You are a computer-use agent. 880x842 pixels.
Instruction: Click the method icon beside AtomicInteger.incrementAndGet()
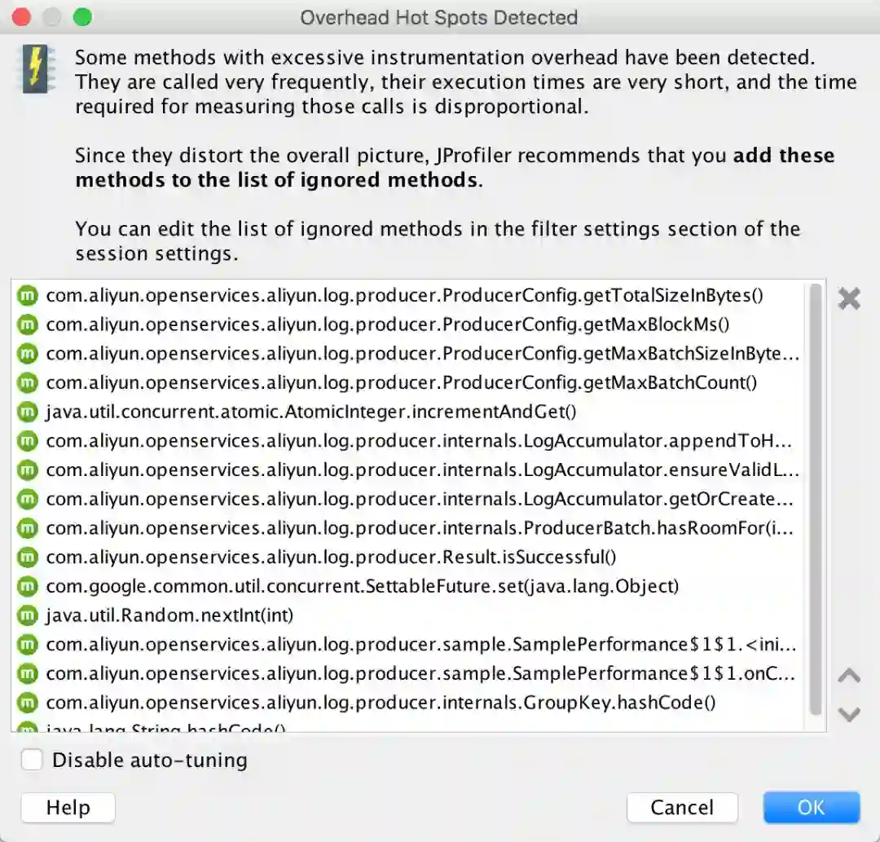point(28,412)
